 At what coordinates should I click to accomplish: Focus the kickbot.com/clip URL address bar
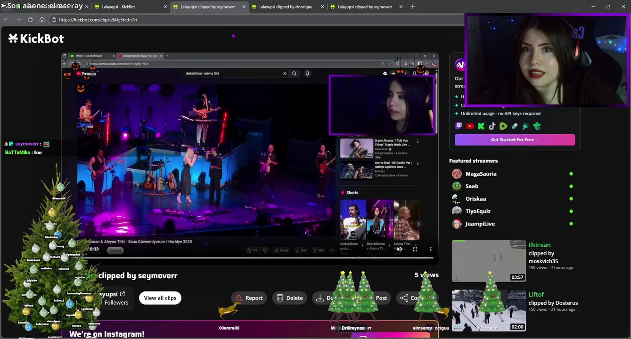click(257, 20)
